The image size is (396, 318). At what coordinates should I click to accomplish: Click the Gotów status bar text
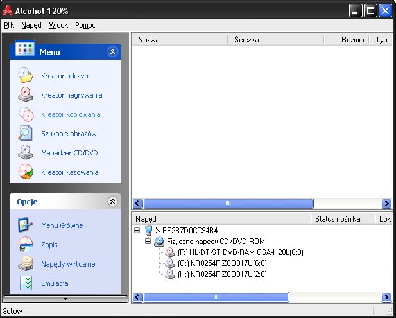pos(12,311)
